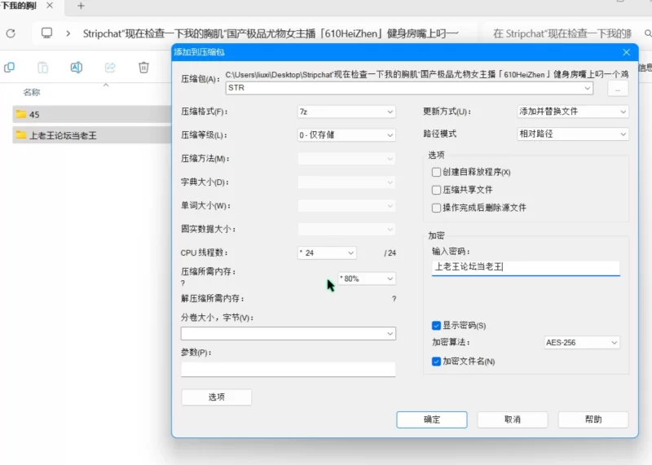Screen dimensions: 652x465
Task: Click the 输入密码 text field
Action: [526, 267]
